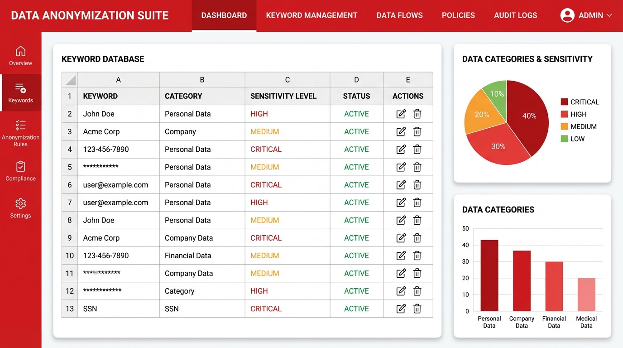Delete the John Doe HIGH sensitivity row
The height and width of the screenshot is (348, 623).
(417, 114)
